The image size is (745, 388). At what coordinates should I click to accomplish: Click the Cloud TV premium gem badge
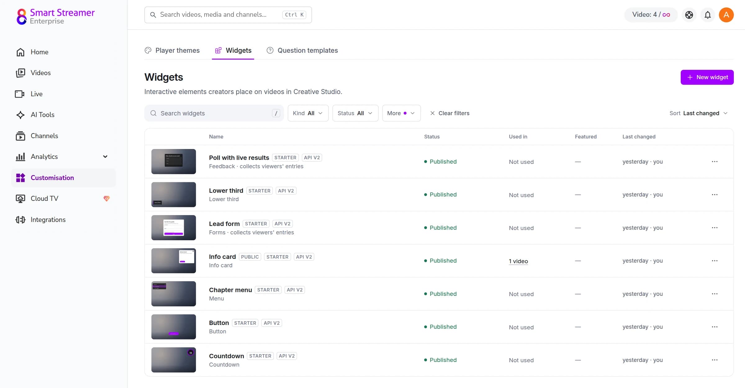106,198
